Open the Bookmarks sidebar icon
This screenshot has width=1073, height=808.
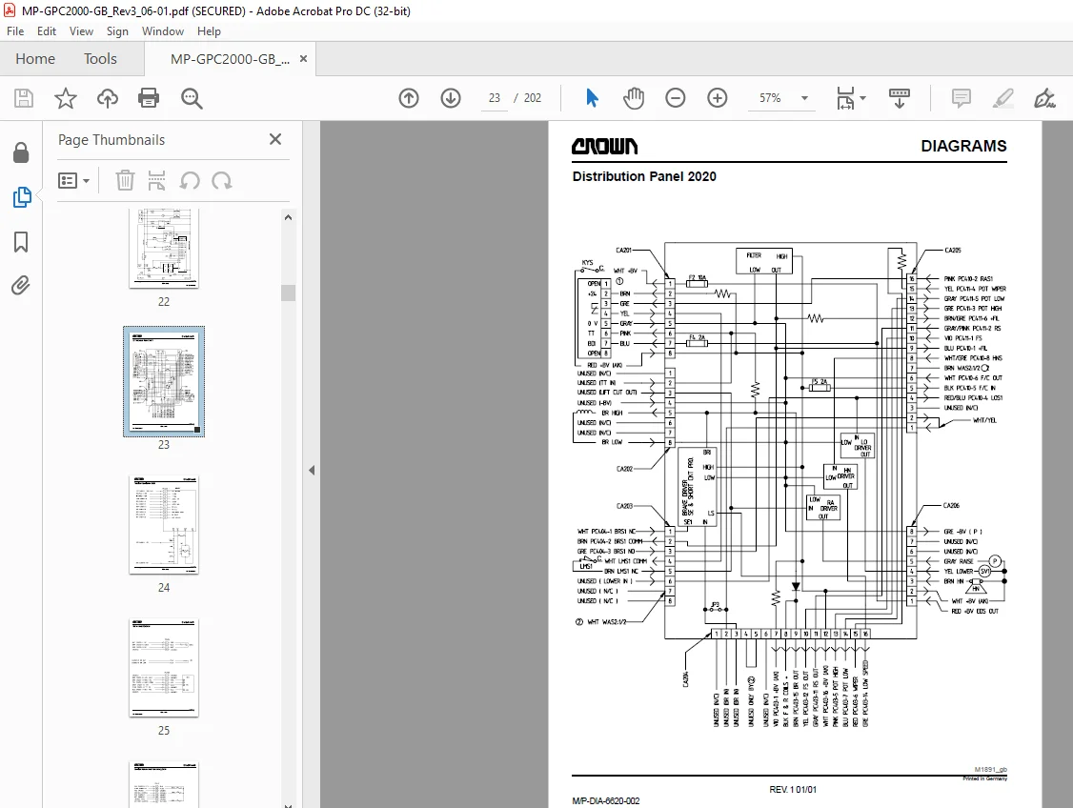click(21, 241)
